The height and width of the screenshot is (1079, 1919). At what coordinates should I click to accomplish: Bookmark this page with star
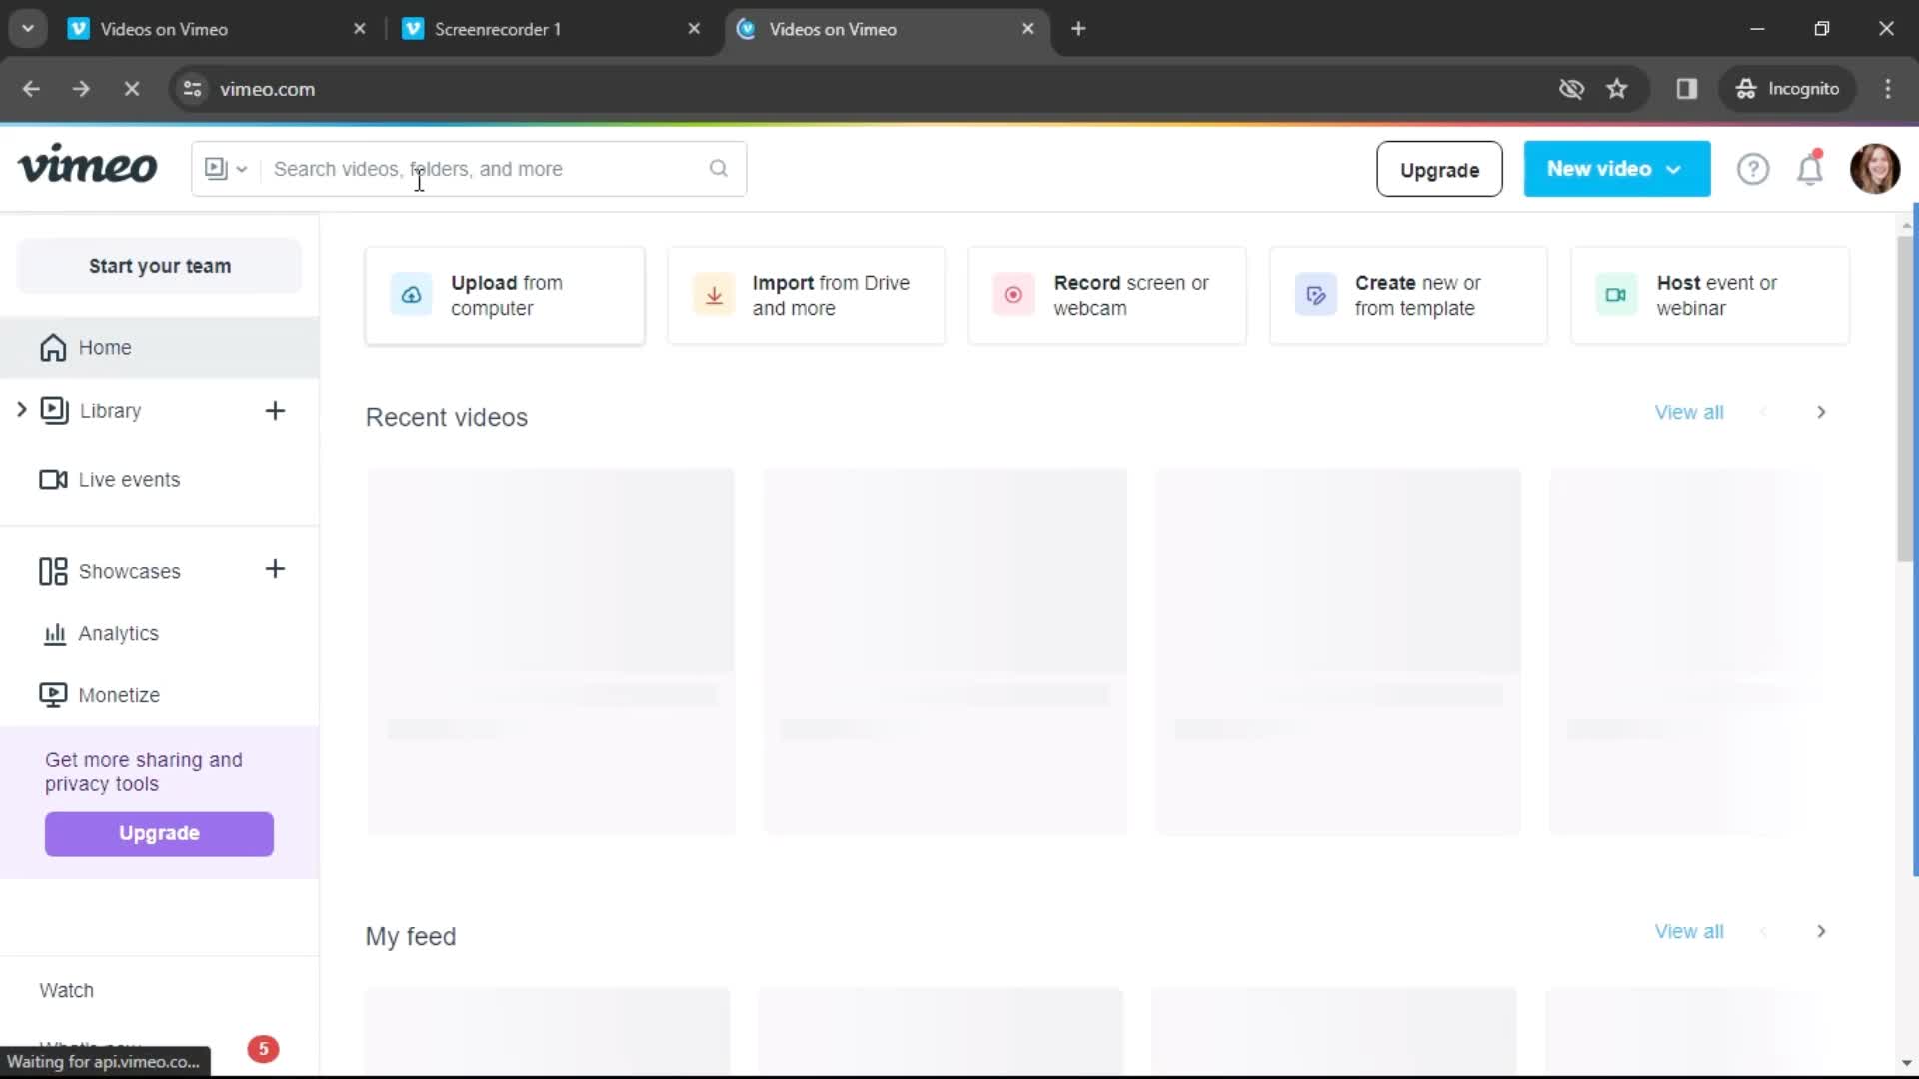[x=1617, y=89]
